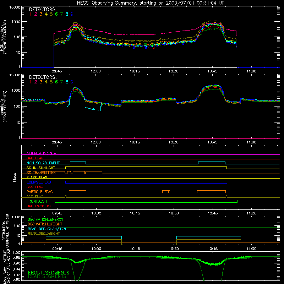This screenshot has height=284, width=284.
Task: Select the SC_TRANSMITTER flag label
Action: 41,173
